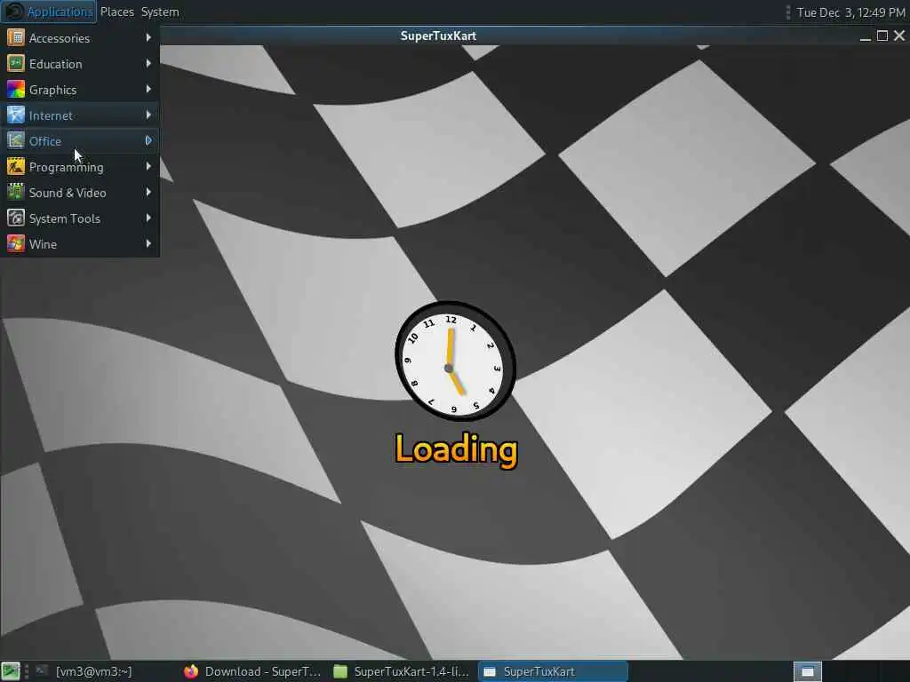Open the Places menu
Image resolution: width=910 pixels, height=682 pixels.
coord(116,12)
